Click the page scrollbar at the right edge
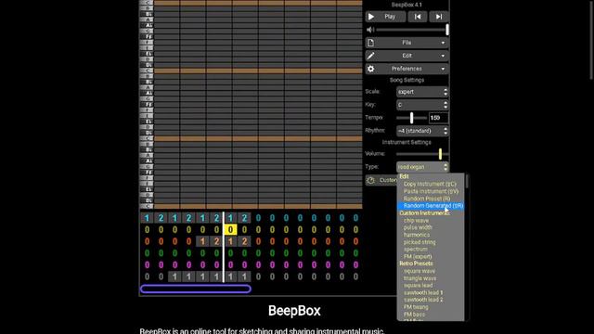594x334 pixels. tap(592, 40)
